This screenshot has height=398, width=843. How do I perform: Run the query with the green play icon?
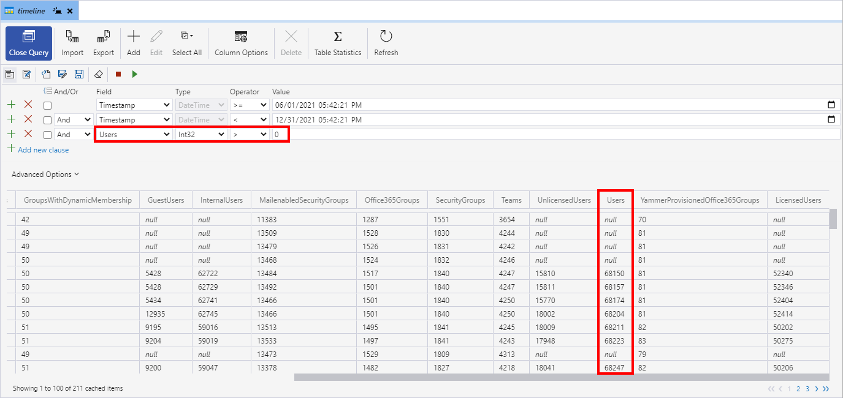pos(135,74)
